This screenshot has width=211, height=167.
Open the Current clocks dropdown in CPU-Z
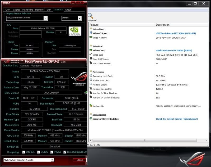(x=80, y=18)
